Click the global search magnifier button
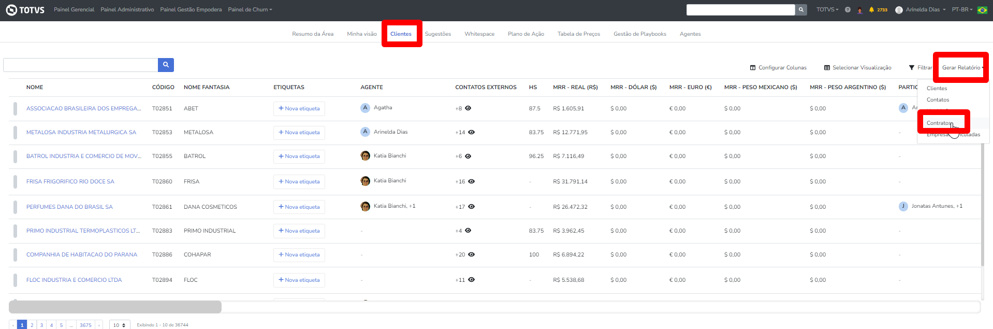 [x=801, y=10]
